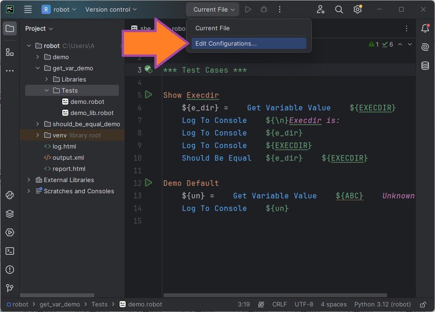Open the Structure tool window
The height and width of the screenshot is (312, 435).
point(10,52)
